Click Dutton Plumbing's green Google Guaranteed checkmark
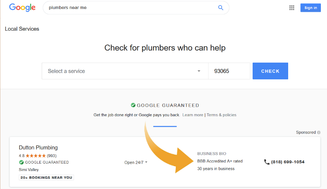Viewport: 327px width, 189px height. [21, 162]
